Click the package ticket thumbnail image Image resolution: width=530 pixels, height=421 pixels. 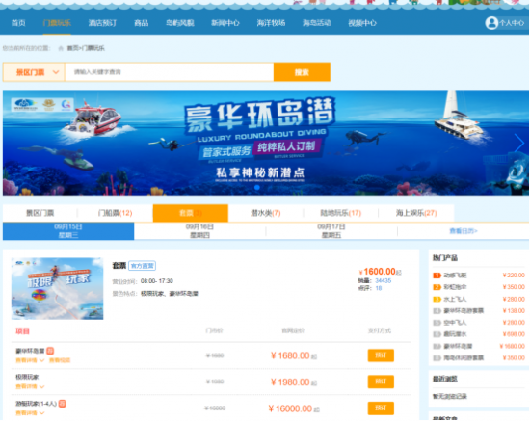pyautogui.click(x=58, y=289)
